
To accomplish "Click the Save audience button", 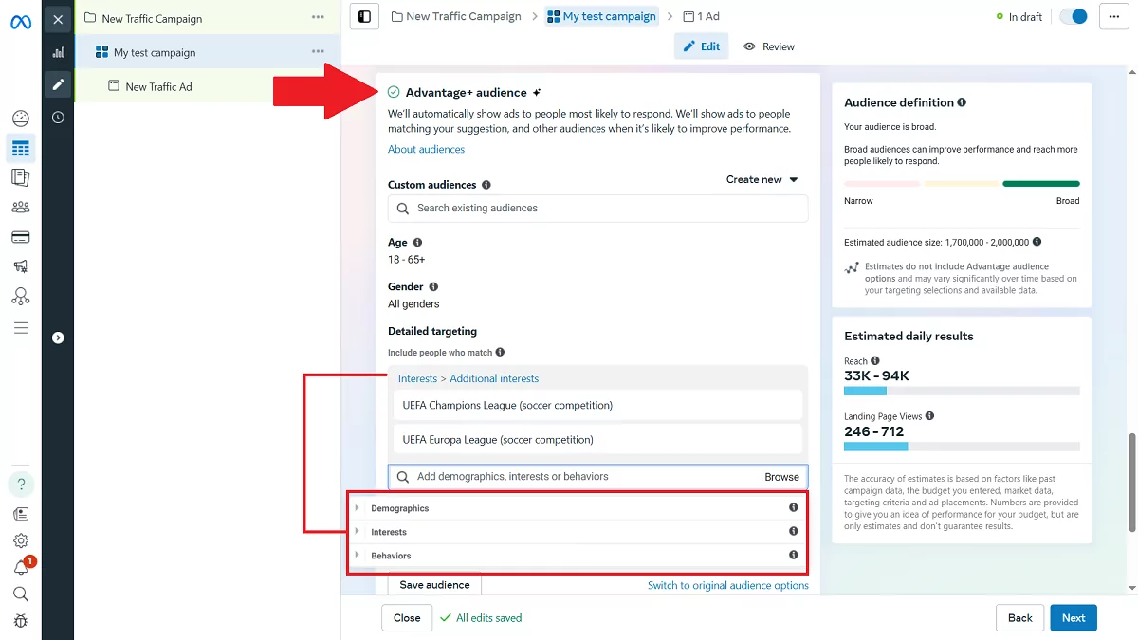I will coord(433,585).
